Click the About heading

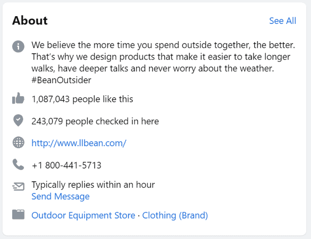click(x=30, y=21)
